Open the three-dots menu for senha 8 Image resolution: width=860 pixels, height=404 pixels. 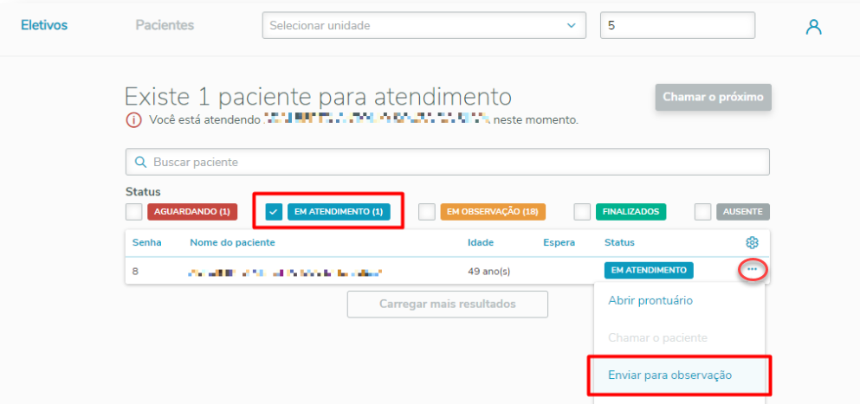(x=752, y=270)
